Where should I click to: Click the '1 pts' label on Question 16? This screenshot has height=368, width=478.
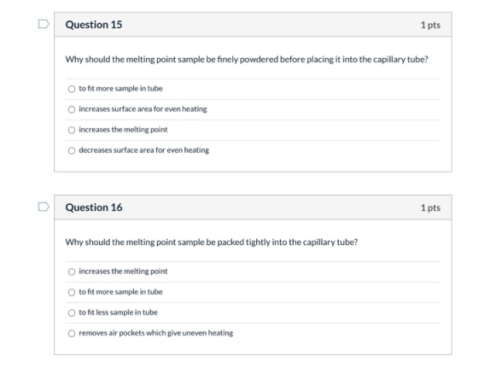click(x=430, y=208)
